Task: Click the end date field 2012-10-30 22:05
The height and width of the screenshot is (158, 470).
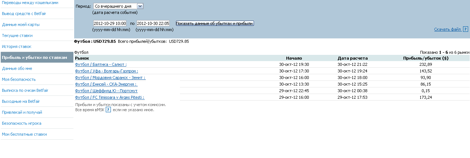Action: 153,23
